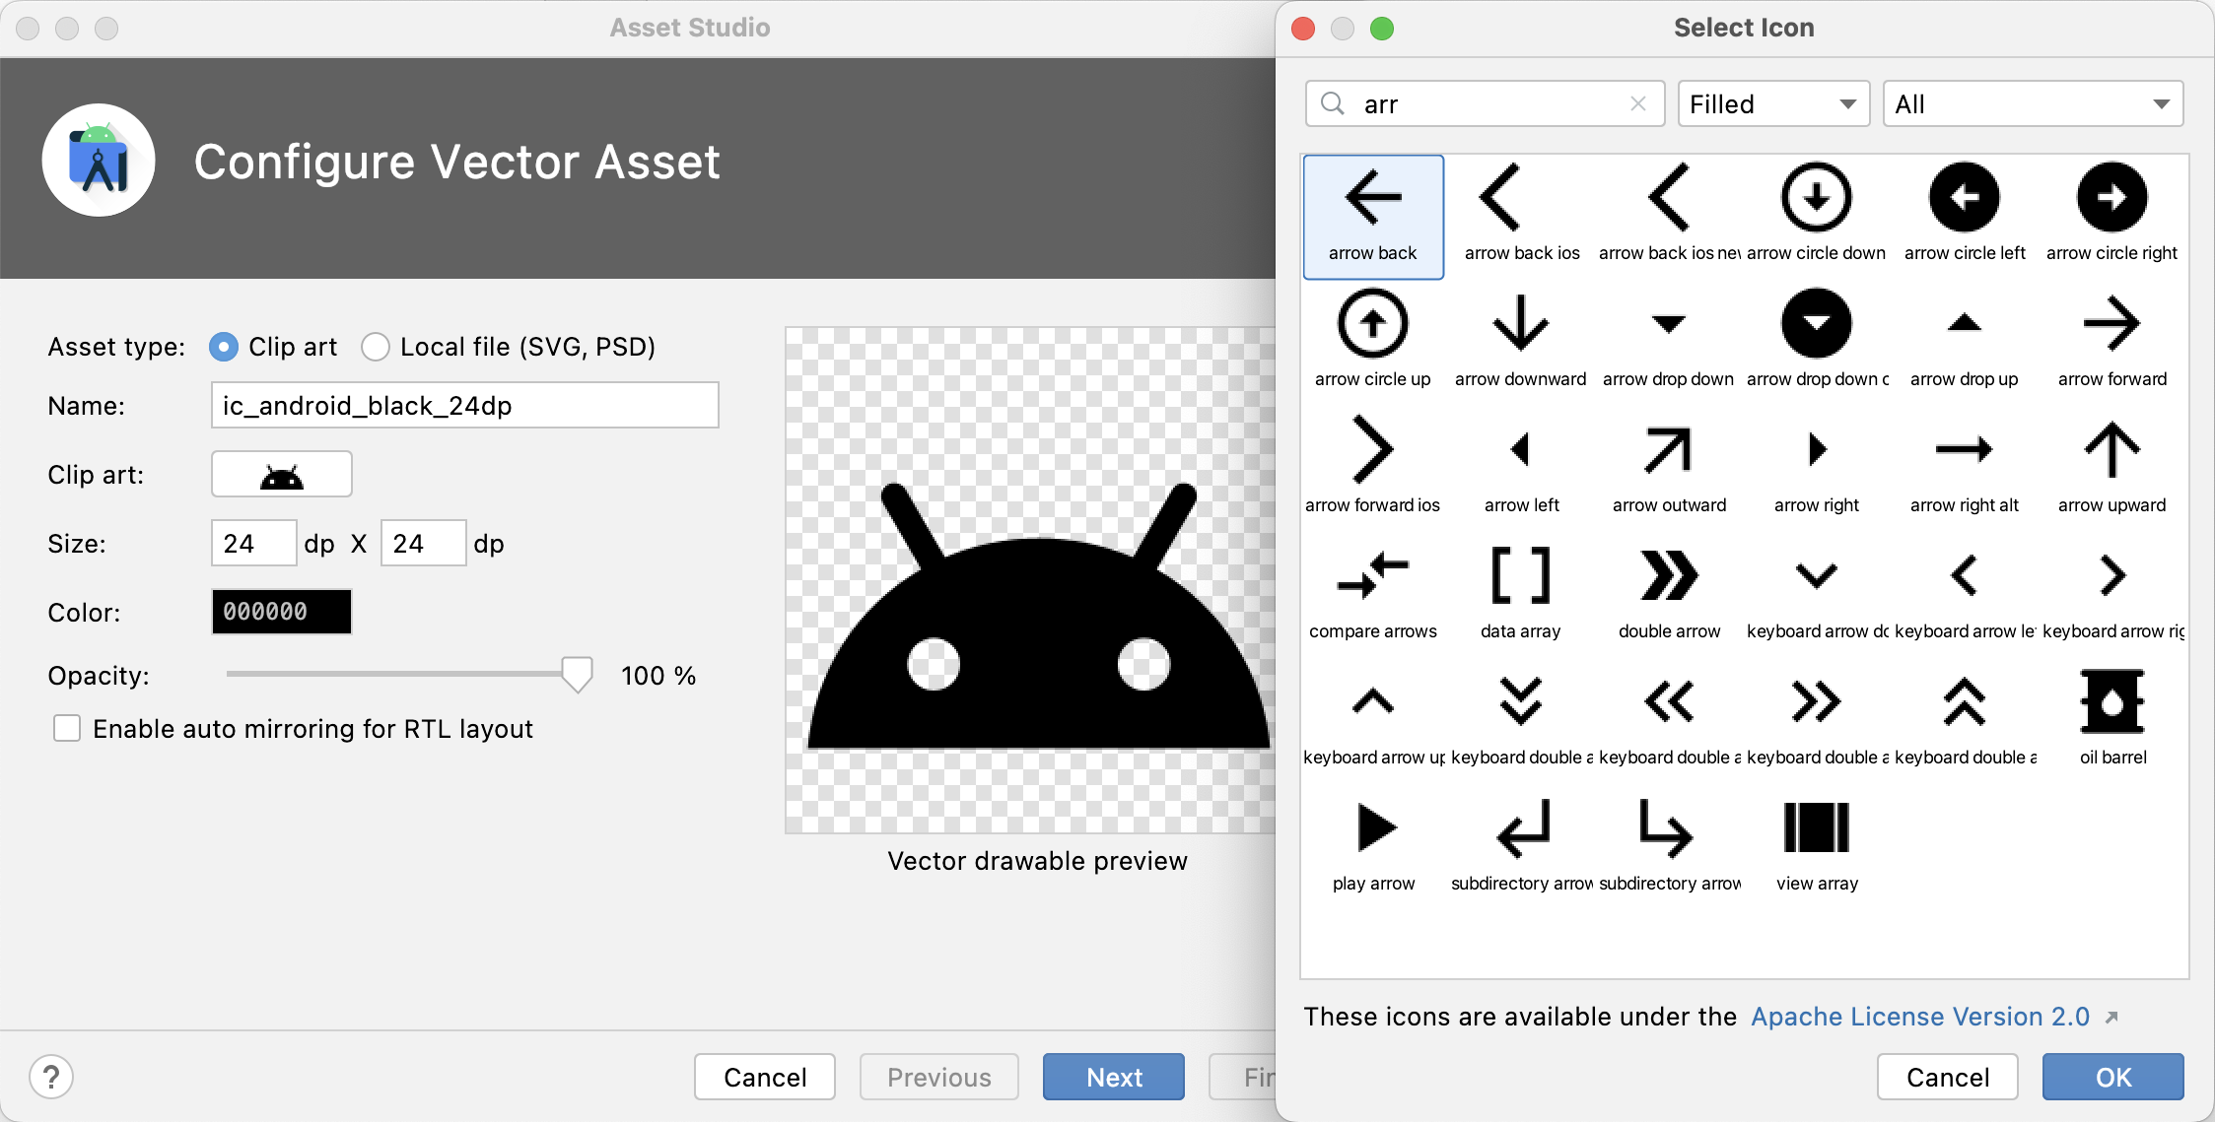
Task: Select the arrow right icon
Action: (x=1817, y=469)
